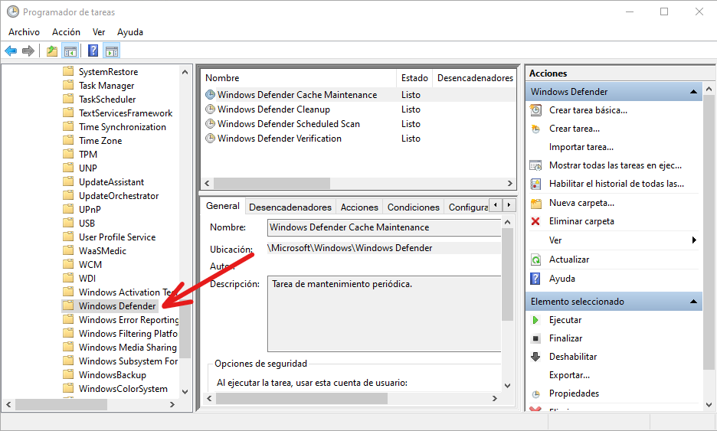Viewport: 717px width, 431px height.
Task: Switch to the Condiciones tab
Action: [414, 207]
